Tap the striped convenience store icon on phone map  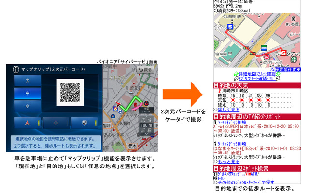264,48
